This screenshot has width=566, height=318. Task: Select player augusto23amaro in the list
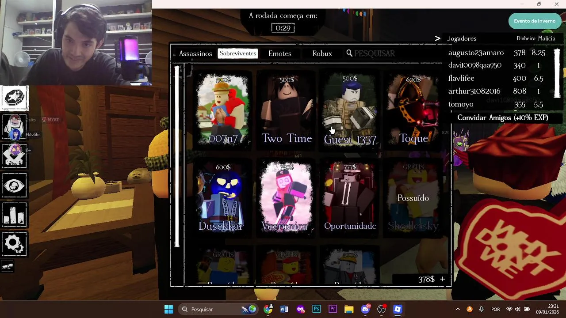476,53
